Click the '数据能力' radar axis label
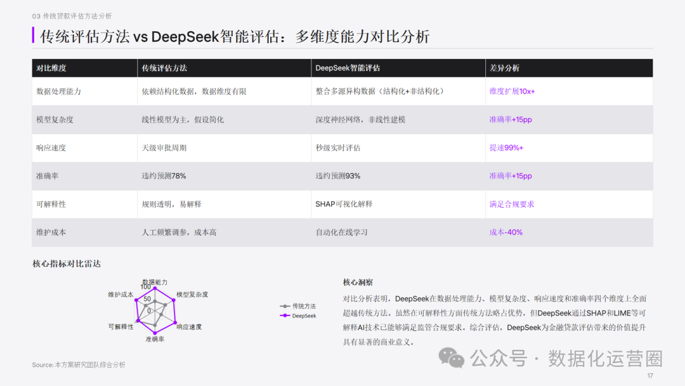 [155, 282]
